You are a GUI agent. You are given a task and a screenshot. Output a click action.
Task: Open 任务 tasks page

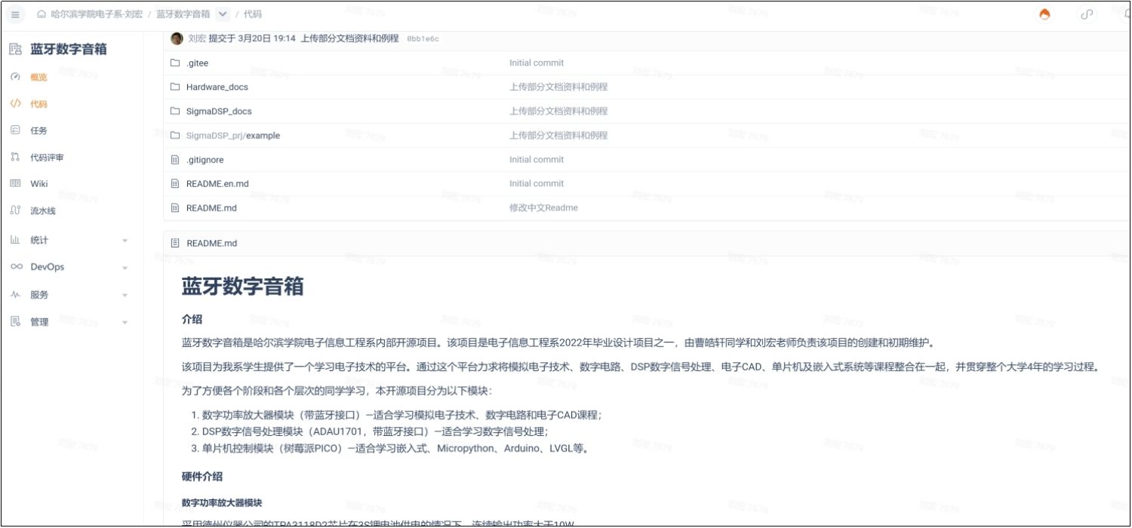38,130
